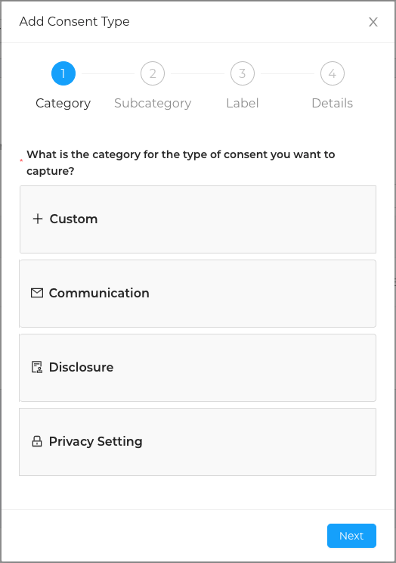
Task: Click the envelope icon beside Communication
Action: click(37, 293)
